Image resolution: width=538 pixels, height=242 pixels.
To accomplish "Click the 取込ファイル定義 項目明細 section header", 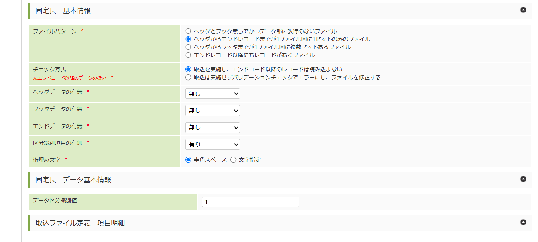I will pyautogui.click(x=80, y=223).
